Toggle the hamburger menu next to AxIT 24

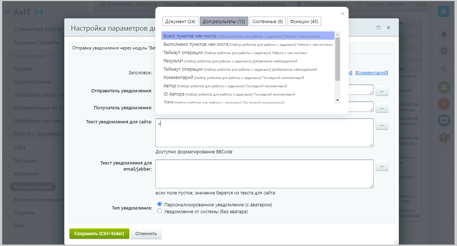pos(7,12)
